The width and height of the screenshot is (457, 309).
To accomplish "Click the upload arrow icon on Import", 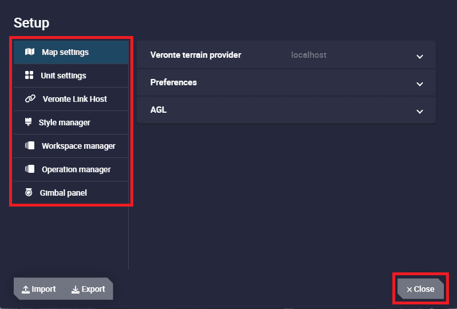I will coord(26,289).
